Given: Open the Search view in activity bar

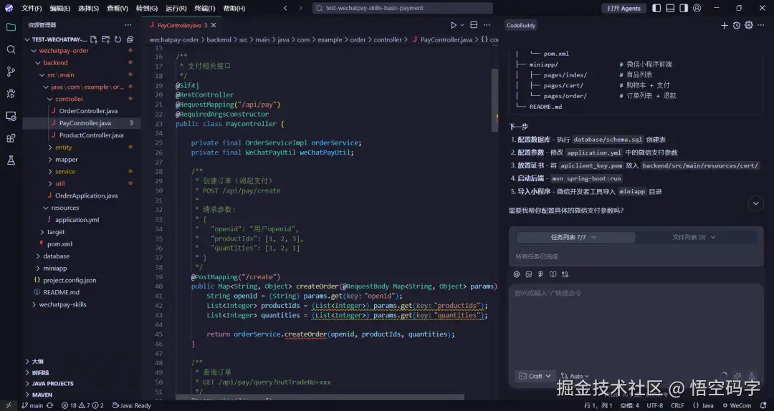Looking at the screenshot, I should [x=11, y=49].
